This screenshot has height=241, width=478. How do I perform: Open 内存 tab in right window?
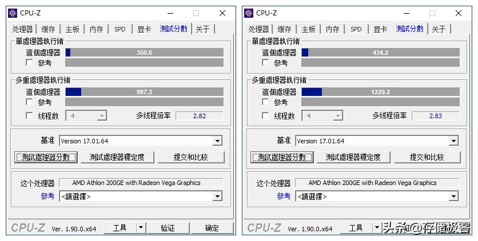pos(333,29)
